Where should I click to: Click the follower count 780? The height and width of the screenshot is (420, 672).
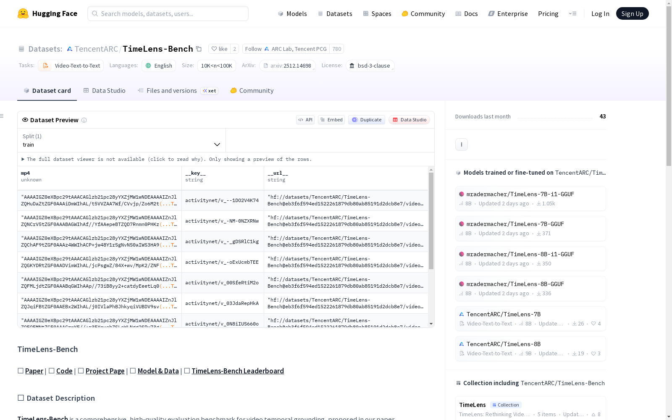[x=337, y=49]
